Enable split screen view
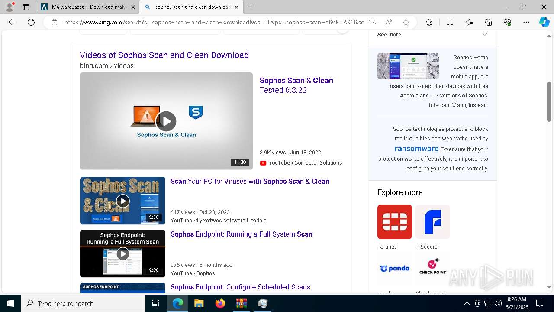Image resolution: width=554 pixels, height=312 pixels. [450, 22]
